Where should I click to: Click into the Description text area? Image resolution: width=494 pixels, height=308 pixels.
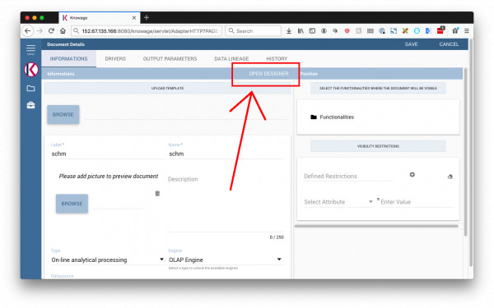226,203
